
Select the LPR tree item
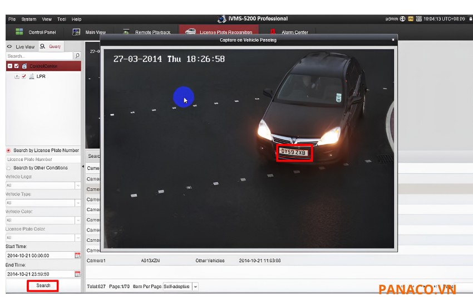coord(41,76)
